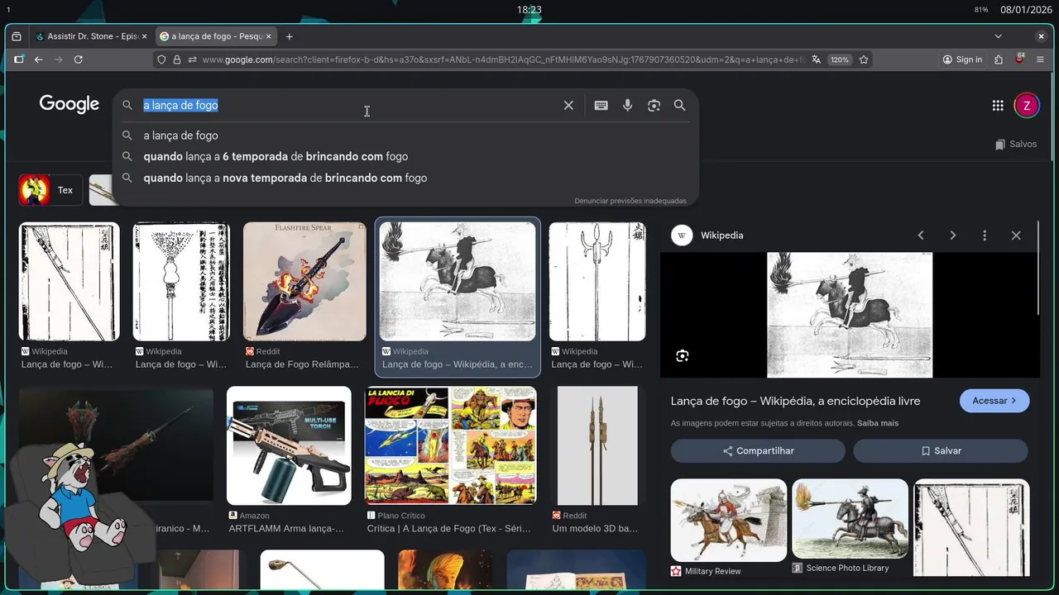
Task: Click the extension icon with red badge
Action: [1019, 59]
